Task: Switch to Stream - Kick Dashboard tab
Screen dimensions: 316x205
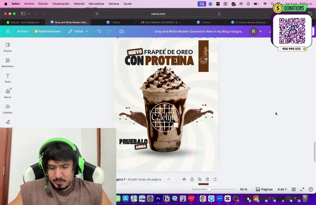Action: click(x=23, y=22)
